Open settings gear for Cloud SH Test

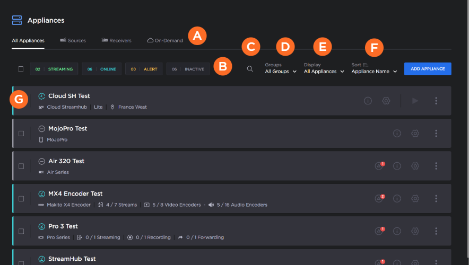coord(386,101)
